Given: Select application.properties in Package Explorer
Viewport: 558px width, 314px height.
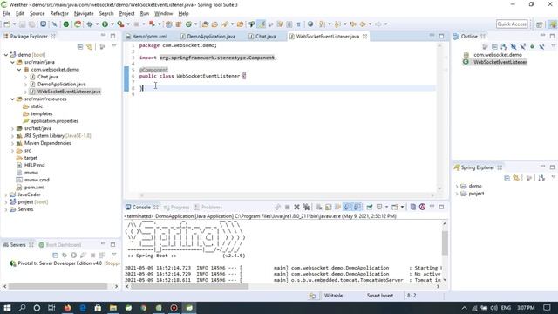Looking at the screenshot, I should click(x=54, y=121).
